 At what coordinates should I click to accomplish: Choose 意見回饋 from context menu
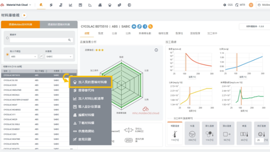91,139
